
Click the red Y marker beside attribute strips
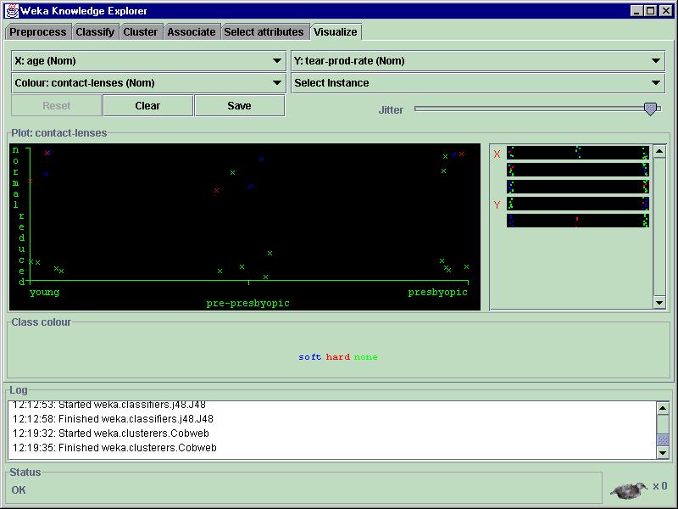497,204
